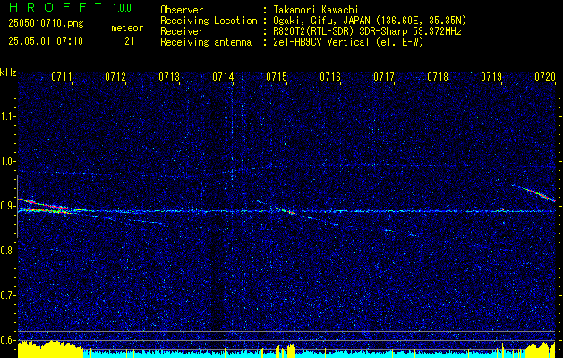Image resolution: width=563 pixels, height=358 pixels.
Task: Click the 0713 time marker
Action: [169, 76]
